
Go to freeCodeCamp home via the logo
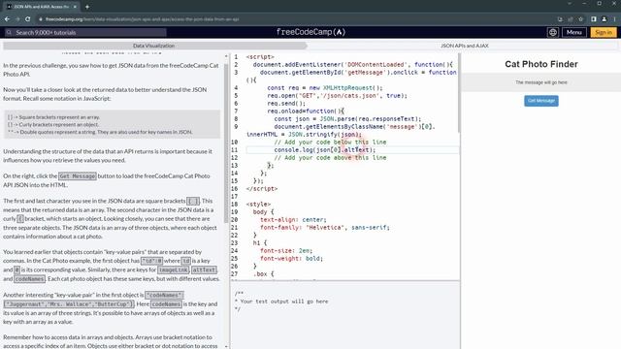(310, 32)
